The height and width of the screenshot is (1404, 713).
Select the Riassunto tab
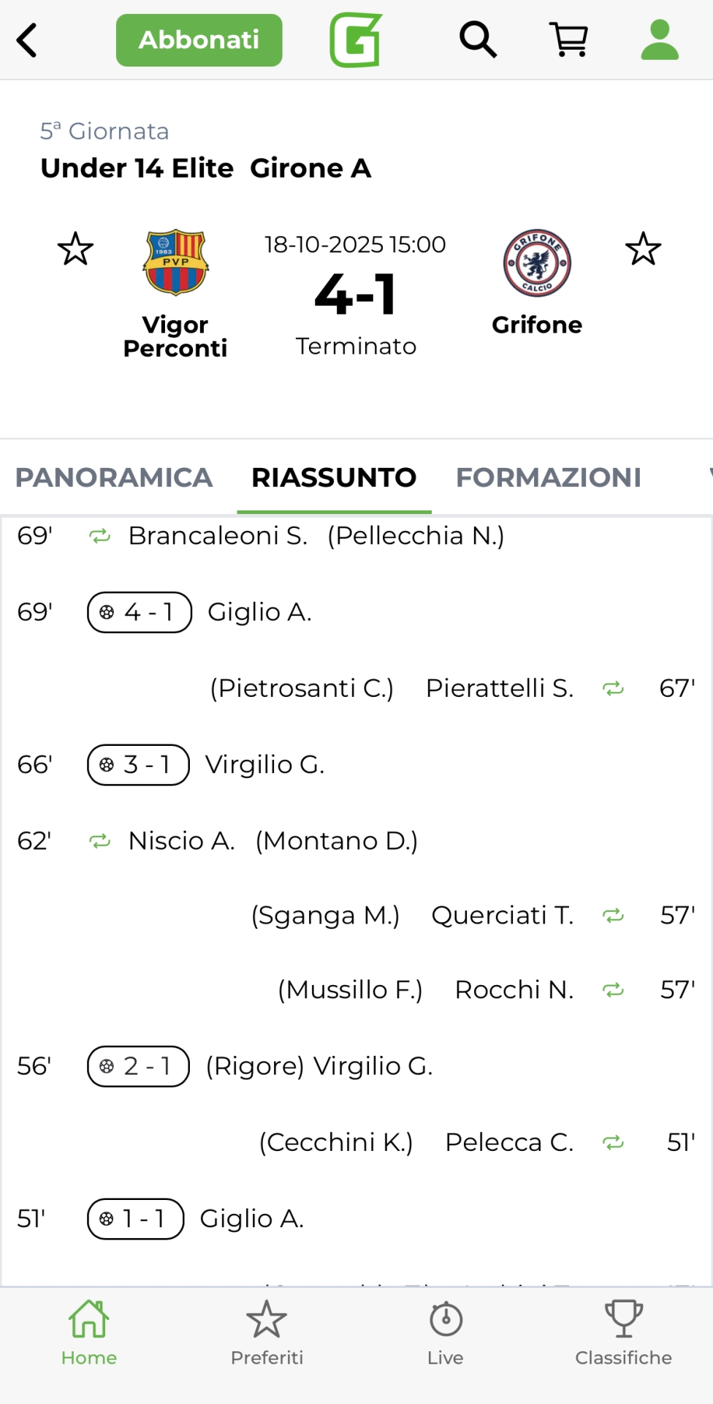coord(334,478)
